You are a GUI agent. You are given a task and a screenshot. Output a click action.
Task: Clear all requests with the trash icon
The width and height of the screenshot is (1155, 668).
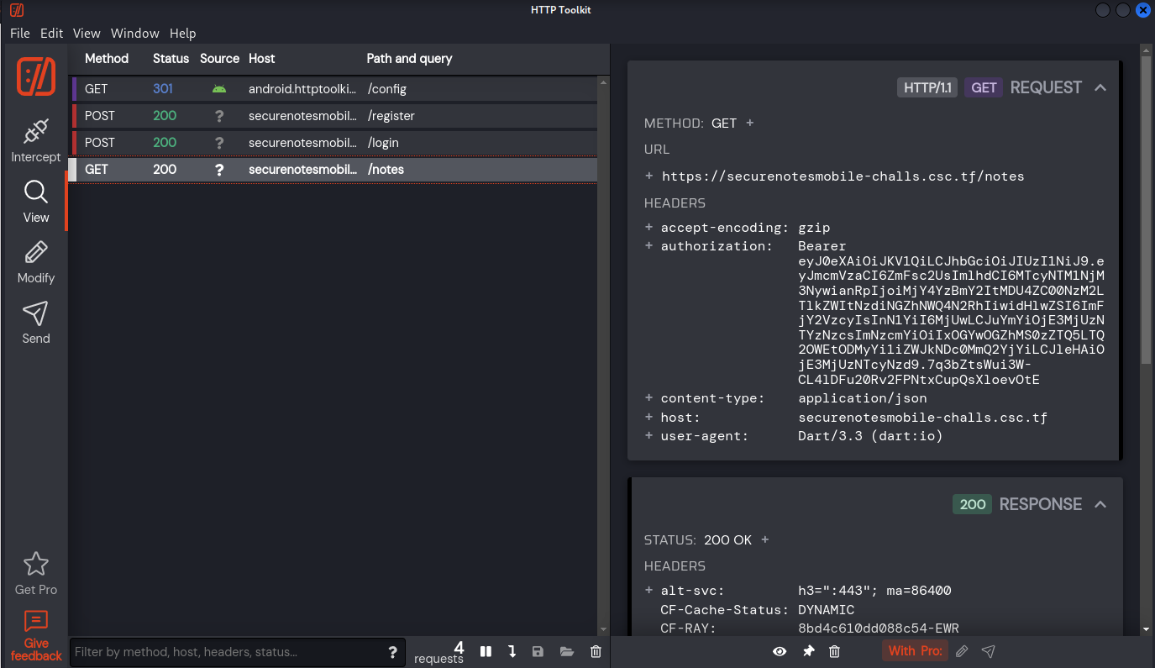596,651
